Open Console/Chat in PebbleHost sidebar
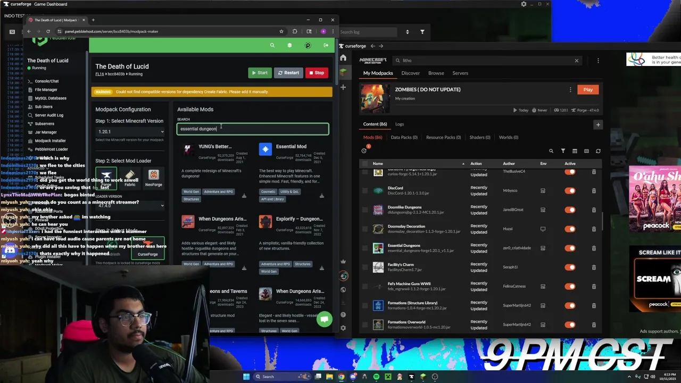This screenshot has width=681, height=383. (x=47, y=81)
